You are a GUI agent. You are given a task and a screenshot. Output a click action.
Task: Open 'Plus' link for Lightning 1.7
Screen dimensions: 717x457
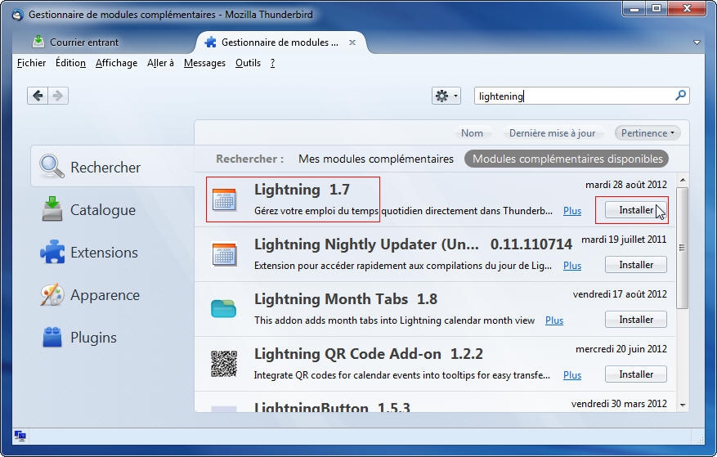point(572,211)
